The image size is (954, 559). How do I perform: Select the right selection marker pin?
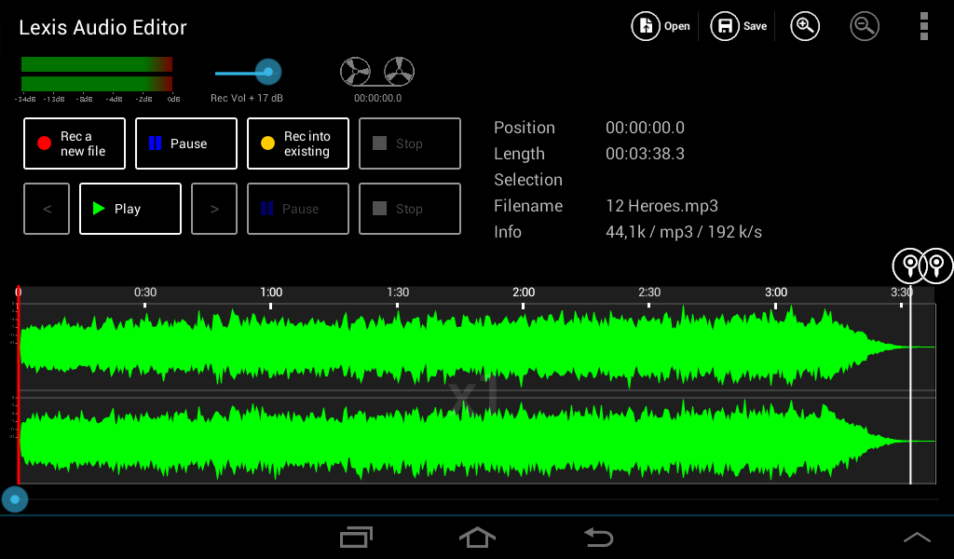coord(937,266)
